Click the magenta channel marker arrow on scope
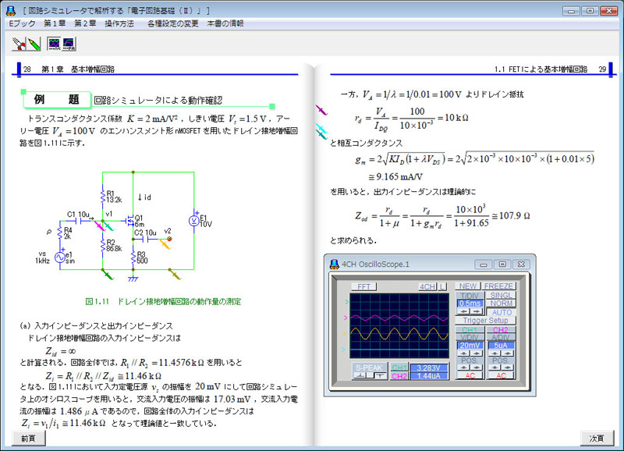 coord(346,318)
